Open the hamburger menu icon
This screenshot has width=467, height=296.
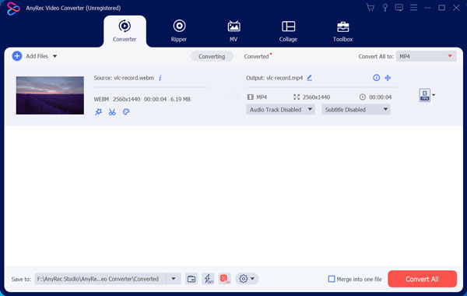click(x=414, y=8)
